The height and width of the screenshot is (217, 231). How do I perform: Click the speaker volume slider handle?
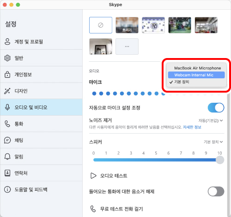point(220,160)
